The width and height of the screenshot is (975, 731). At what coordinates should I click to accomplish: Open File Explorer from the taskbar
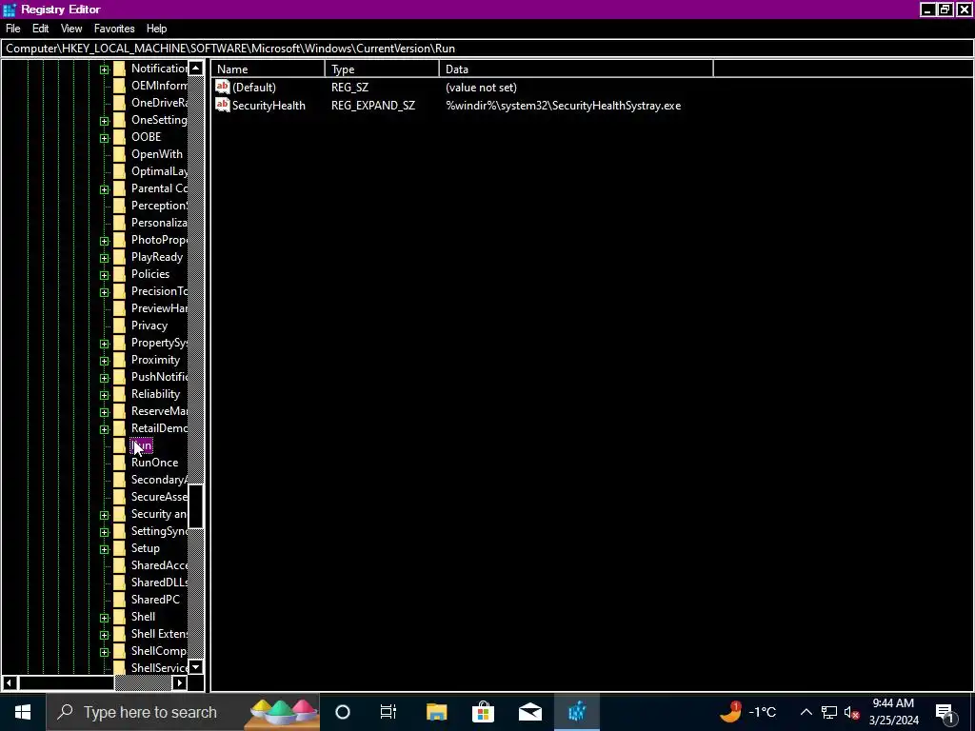pos(436,712)
